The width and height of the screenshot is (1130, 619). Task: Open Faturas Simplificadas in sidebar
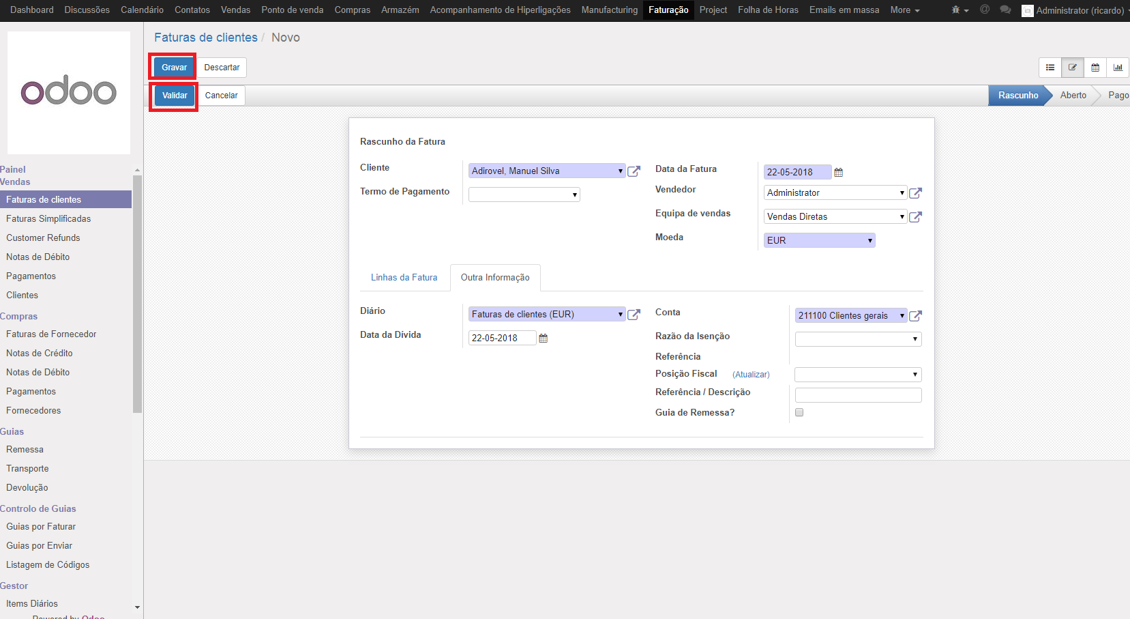48,219
